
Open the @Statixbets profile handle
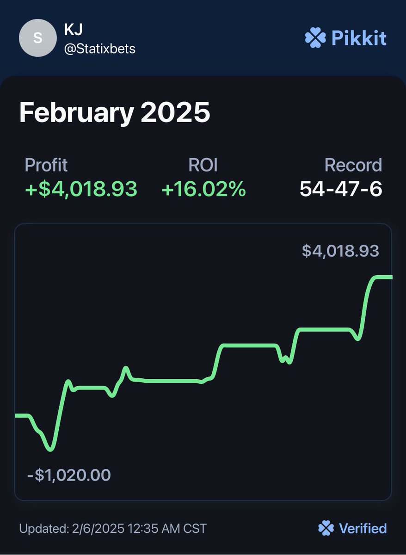coord(100,49)
